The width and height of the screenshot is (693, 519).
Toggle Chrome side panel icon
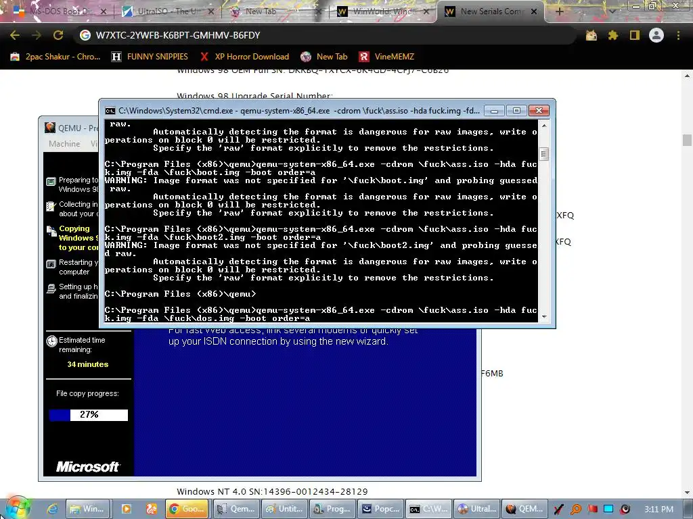point(635,35)
